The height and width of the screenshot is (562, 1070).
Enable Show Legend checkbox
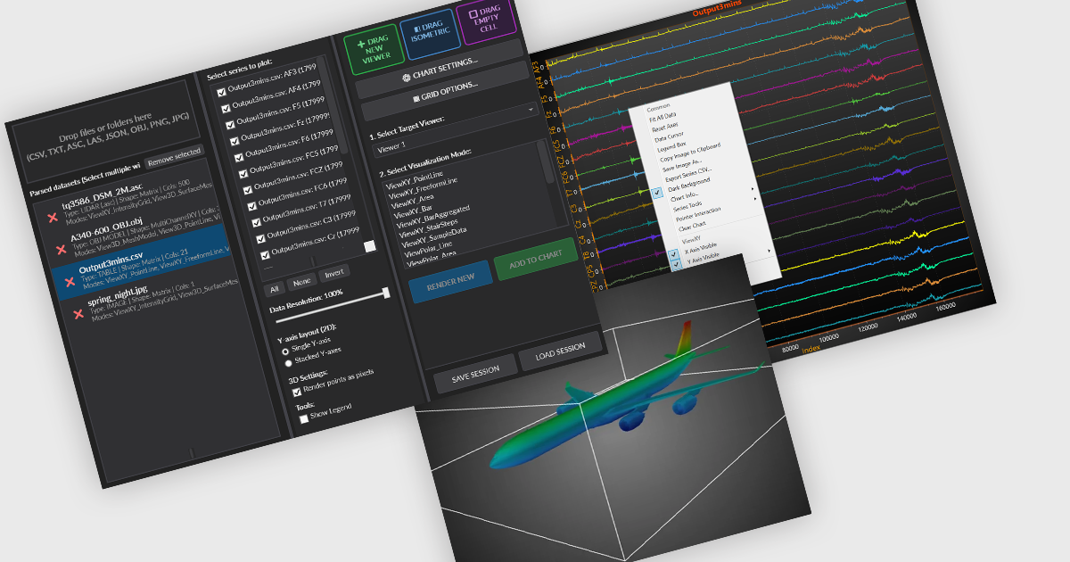coord(303,417)
